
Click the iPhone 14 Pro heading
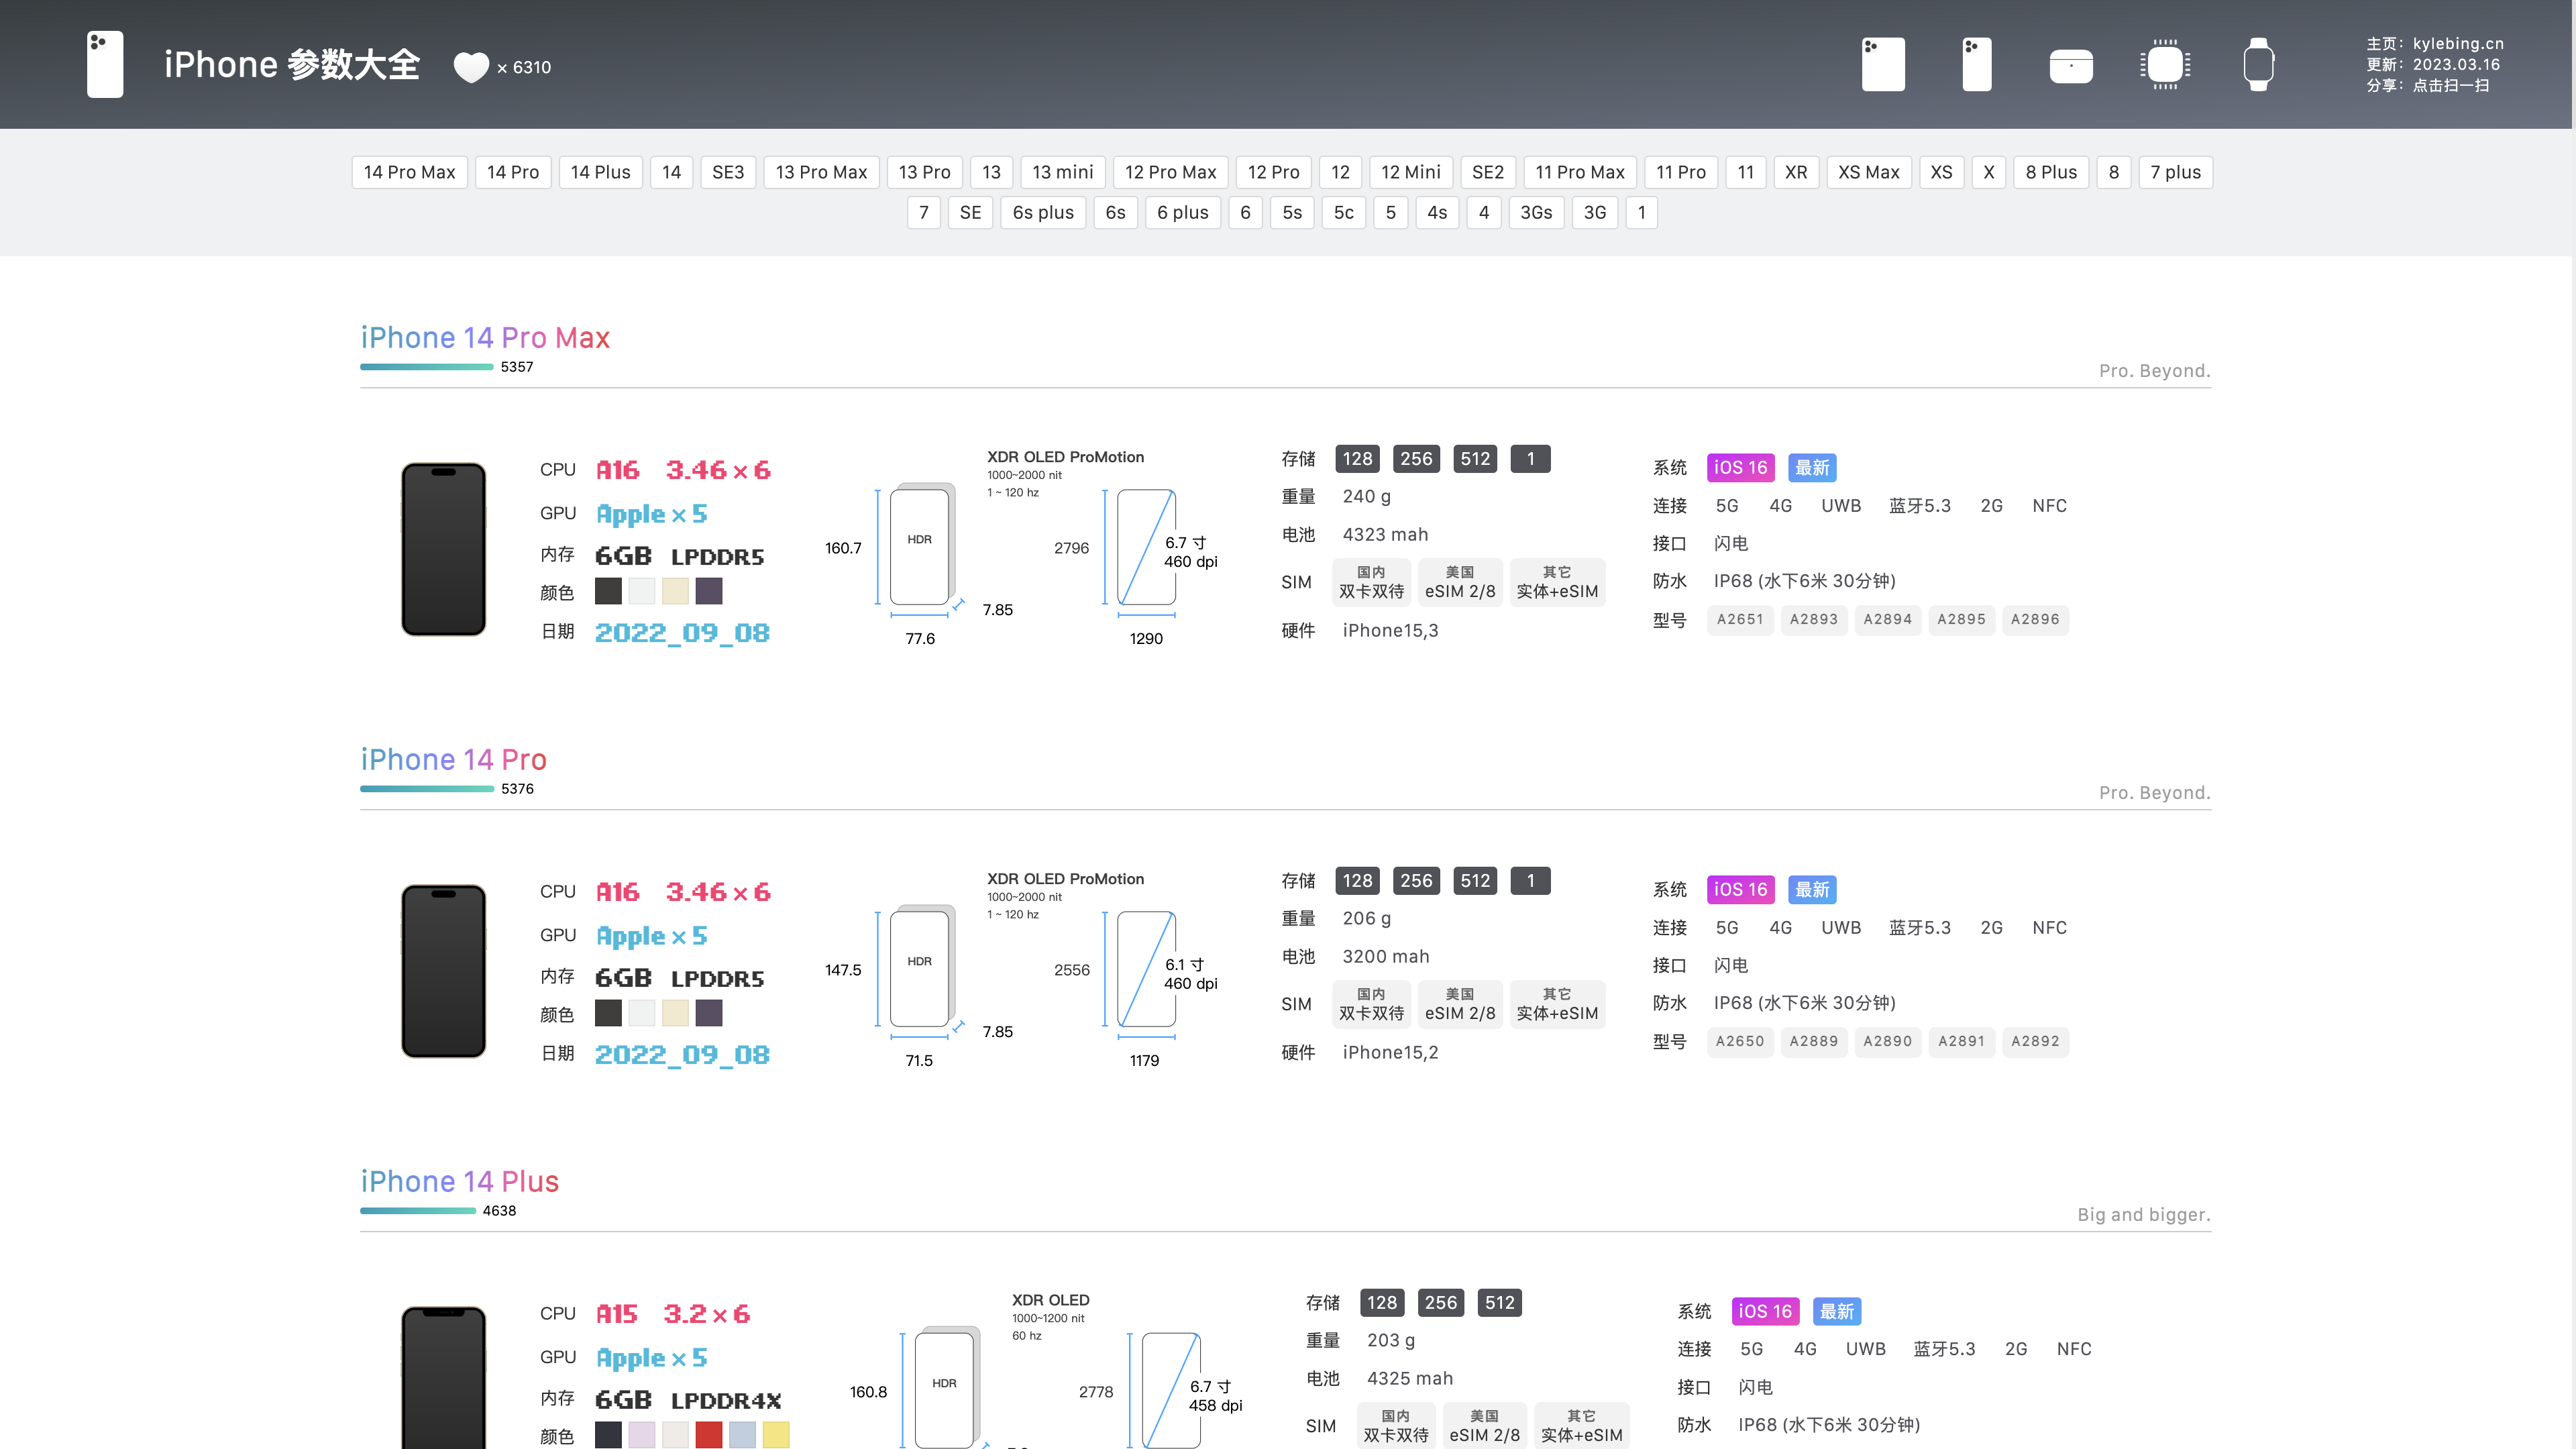tap(453, 759)
